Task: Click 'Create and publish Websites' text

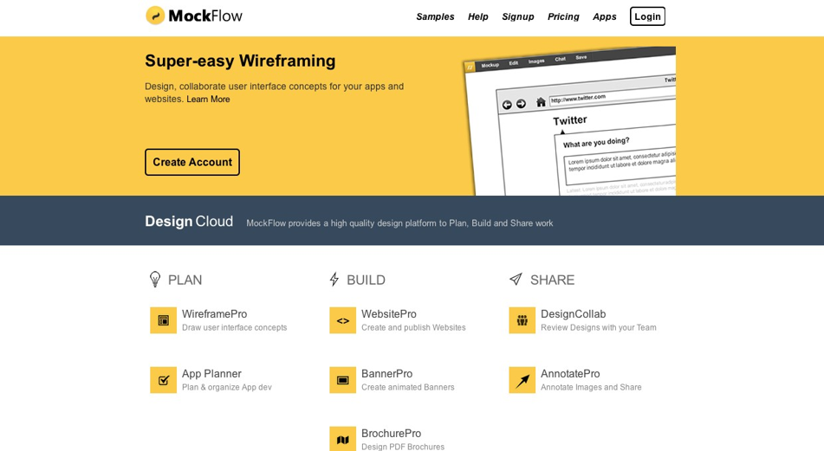Action: pyautogui.click(x=413, y=327)
